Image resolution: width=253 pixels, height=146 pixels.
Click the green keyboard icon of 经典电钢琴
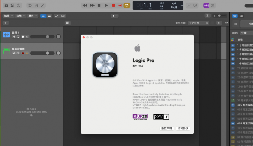[6, 51]
